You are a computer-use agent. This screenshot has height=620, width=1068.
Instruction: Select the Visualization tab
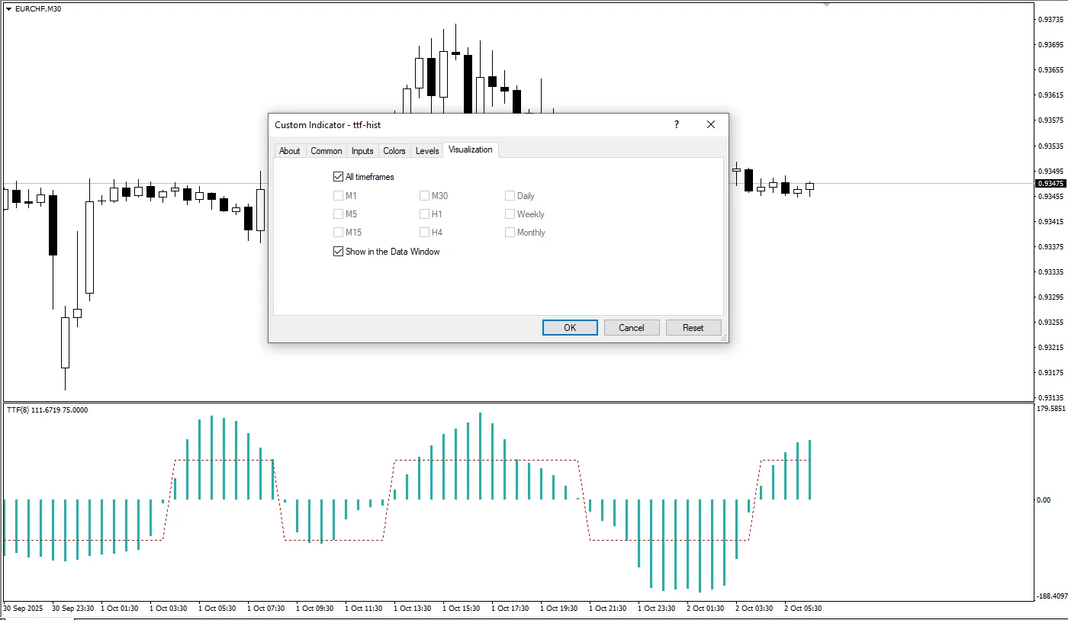coord(471,149)
